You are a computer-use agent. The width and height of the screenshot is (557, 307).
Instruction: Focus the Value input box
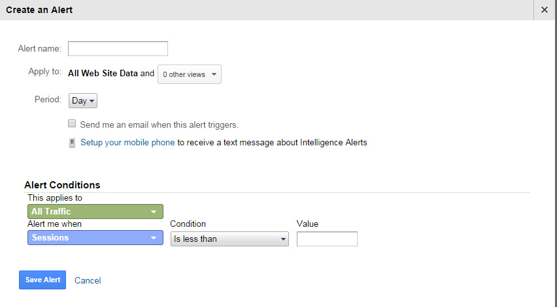click(327, 239)
